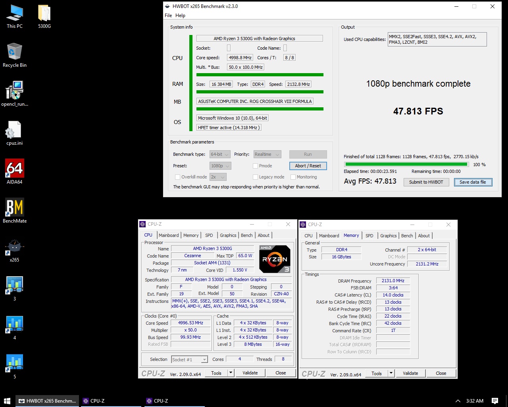
Task: Enable the Pmode checkbox
Action: [x=255, y=166]
